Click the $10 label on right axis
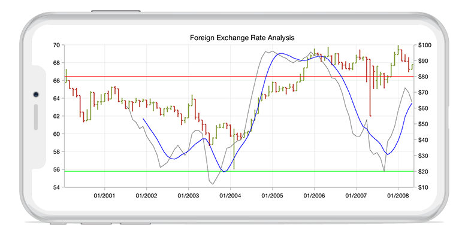Image resolution: width=468 pixels, height=234 pixels. click(x=424, y=187)
